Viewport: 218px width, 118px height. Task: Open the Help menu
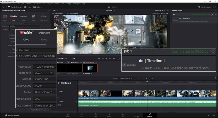pos(83,4)
